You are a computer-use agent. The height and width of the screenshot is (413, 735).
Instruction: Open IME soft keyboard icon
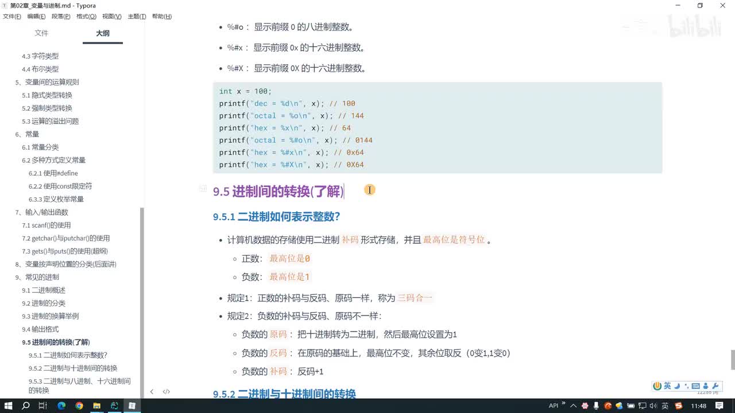point(696,386)
